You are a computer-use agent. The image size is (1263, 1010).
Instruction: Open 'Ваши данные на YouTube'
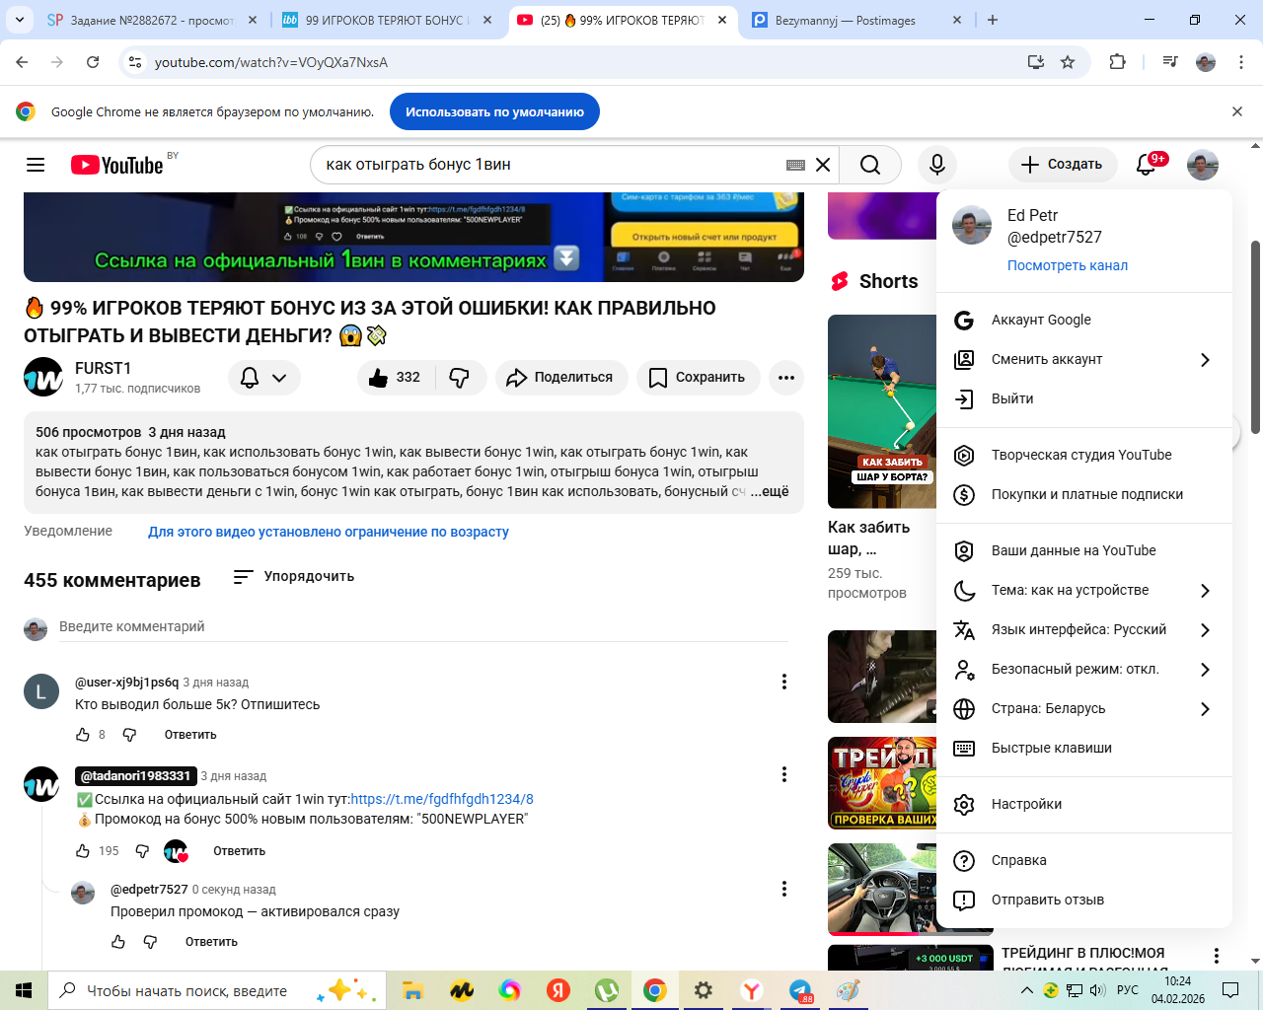1084,550
